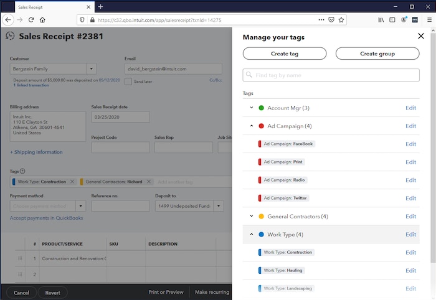Screen dimensions: 436x300
Task: Open the Firefox account icon
Action: [x=404, y=20]
